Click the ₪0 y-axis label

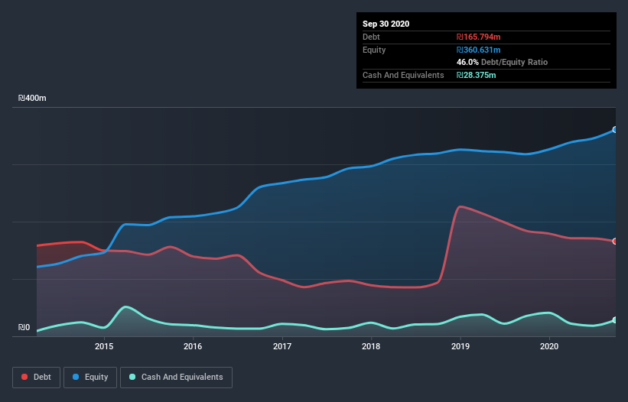[x=24, y=327]
